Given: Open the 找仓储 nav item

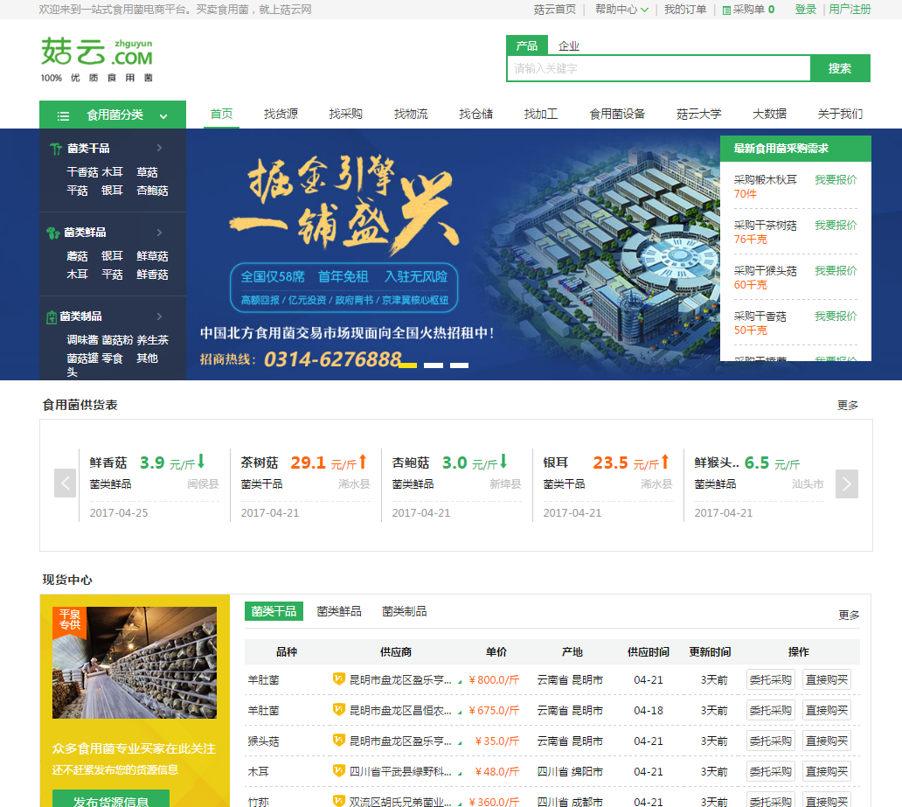Looking at the screenshot, I should click(x=475, y=114).
